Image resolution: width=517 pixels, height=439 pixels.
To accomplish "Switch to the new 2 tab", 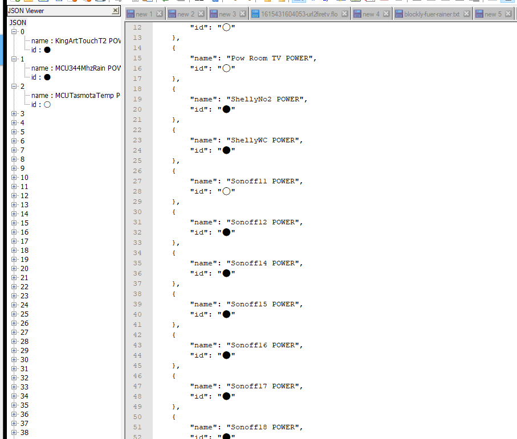I will pos(186,14).
